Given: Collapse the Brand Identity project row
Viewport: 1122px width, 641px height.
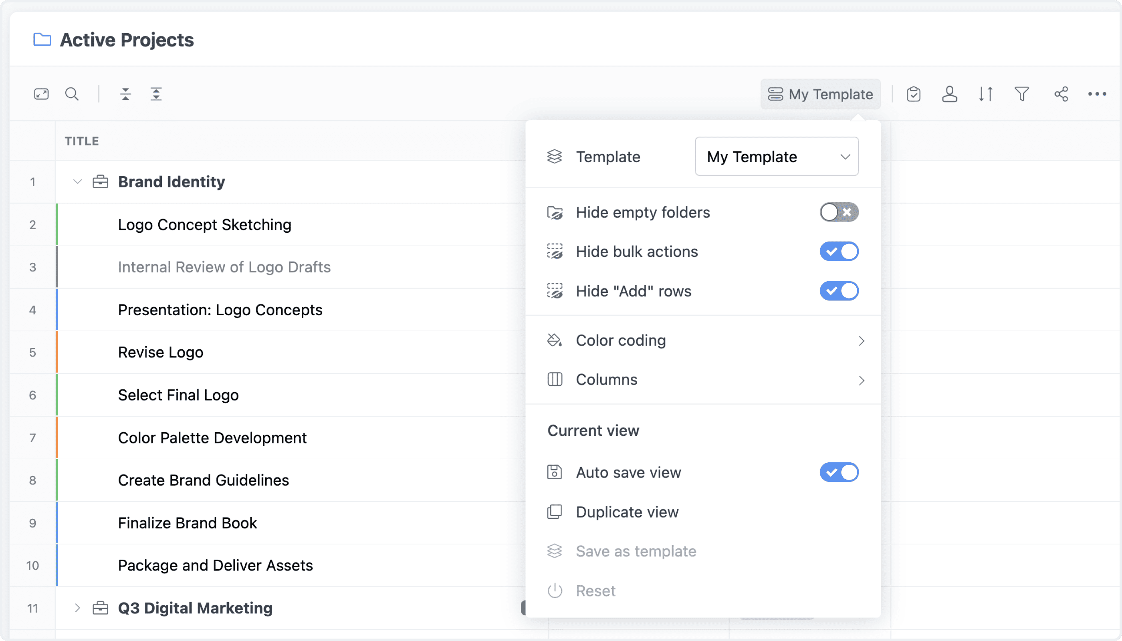Looking at the screenshot, I should pos(77,181).
